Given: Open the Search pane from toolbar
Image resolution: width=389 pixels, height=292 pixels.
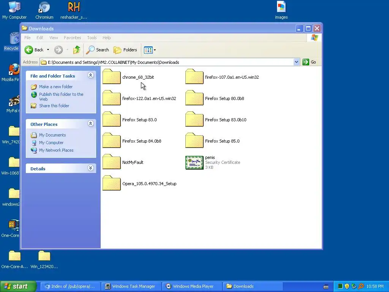Looking at the screenshot, I should pyautogui.click(x=98, y=50).
